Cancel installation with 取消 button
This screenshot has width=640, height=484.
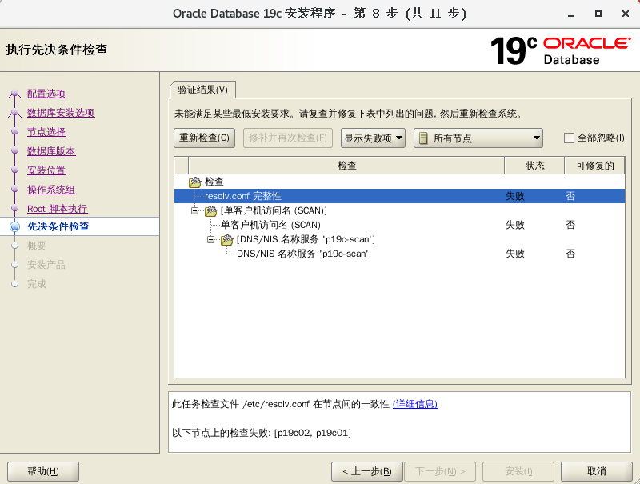(596, 471)
